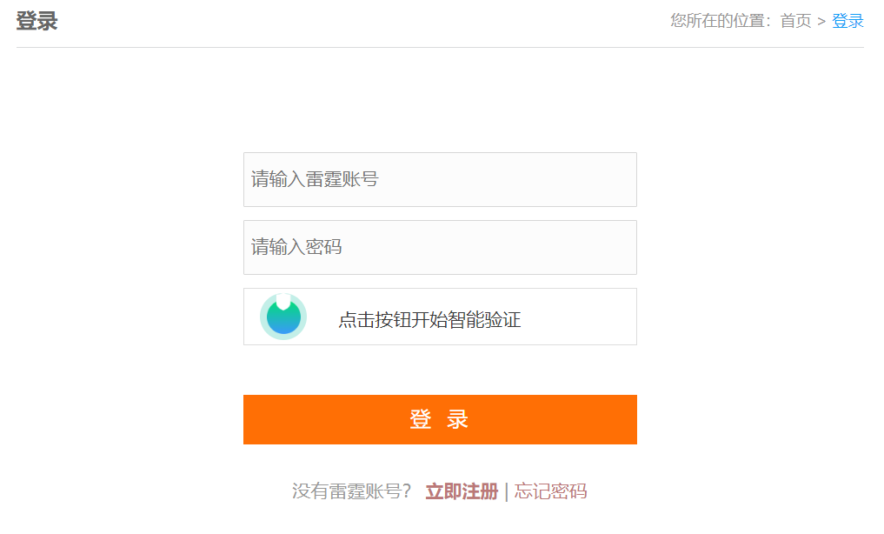Screen dimensions: 884x534
Task: Click the 登 character on the orange button
Action: [x=421, y=419]
